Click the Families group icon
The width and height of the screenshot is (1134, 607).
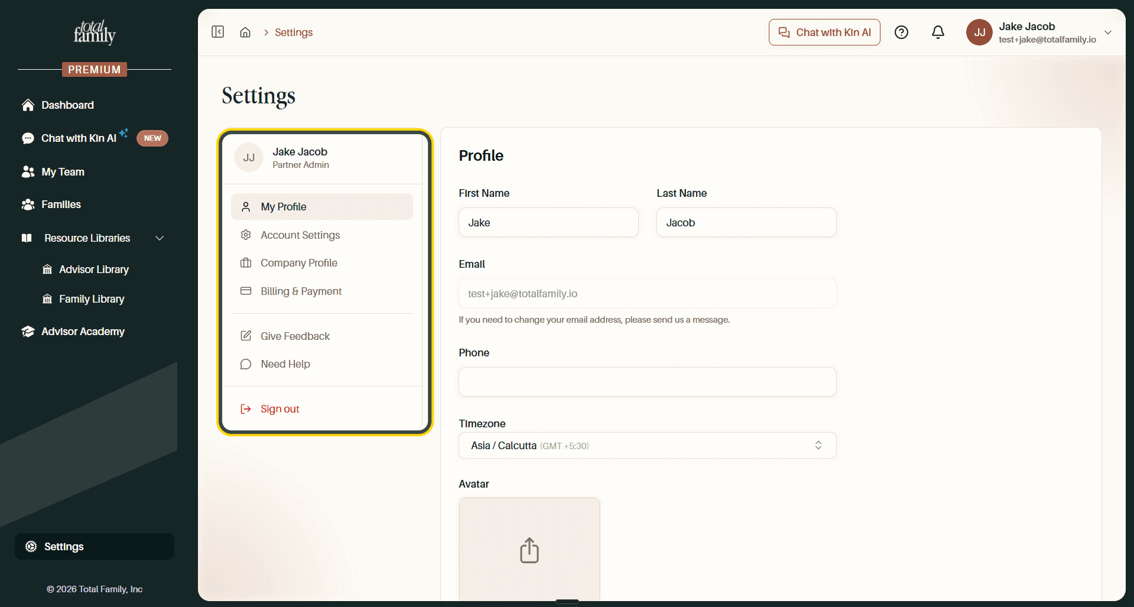click(x=28, y=205)
